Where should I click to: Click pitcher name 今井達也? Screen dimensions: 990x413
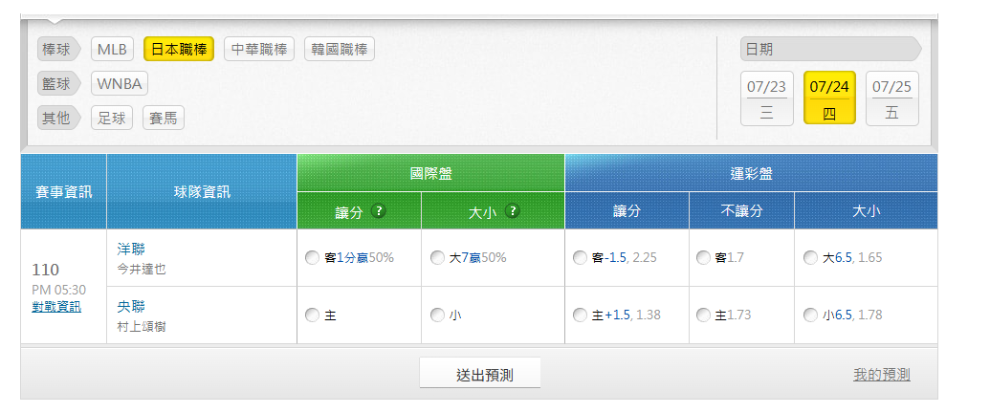(142, 269)
